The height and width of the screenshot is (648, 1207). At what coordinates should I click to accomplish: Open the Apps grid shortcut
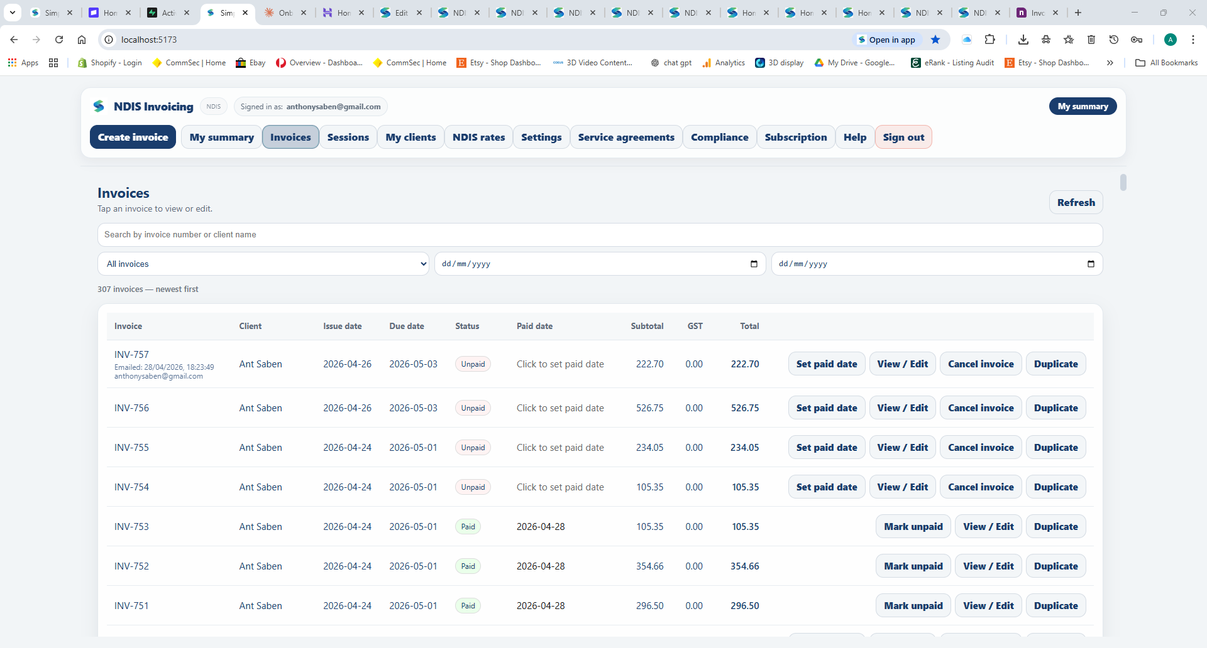click(x=23, y=63)
